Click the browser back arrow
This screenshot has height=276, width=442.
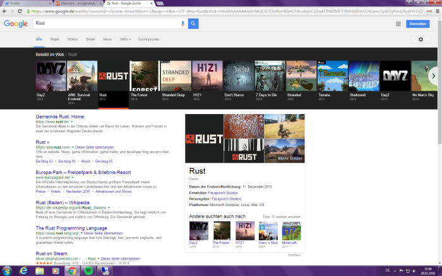click(4, 11)
